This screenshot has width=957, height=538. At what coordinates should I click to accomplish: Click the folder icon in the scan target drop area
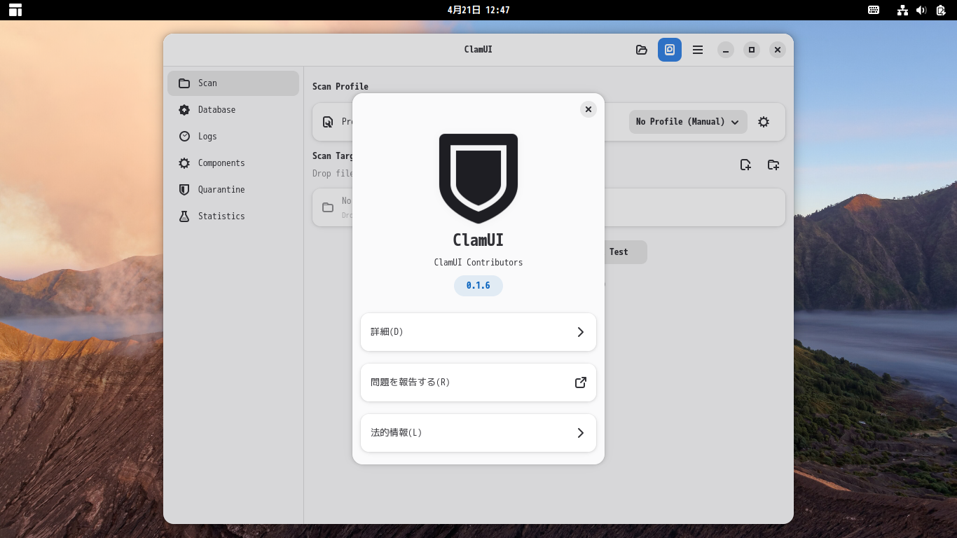coord(328,207)
